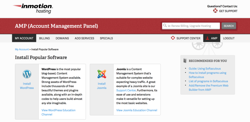Select the My Account tab
The image size is (250, 122).
pos(24,38)
